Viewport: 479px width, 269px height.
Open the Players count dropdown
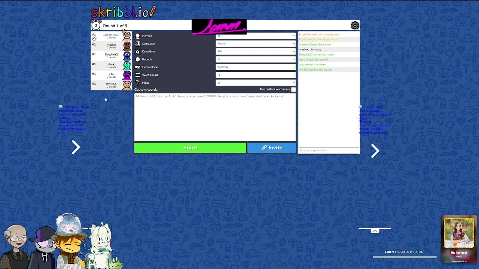[x=256, y=36]
